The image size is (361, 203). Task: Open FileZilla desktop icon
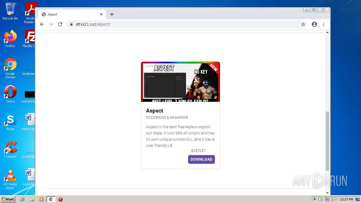(29, 39)
